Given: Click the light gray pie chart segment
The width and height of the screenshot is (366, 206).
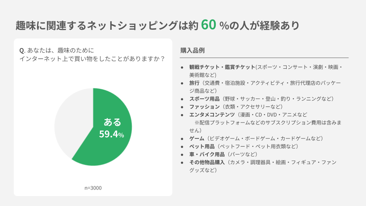Looking at the screenshot, I should [x=71, y=118].
